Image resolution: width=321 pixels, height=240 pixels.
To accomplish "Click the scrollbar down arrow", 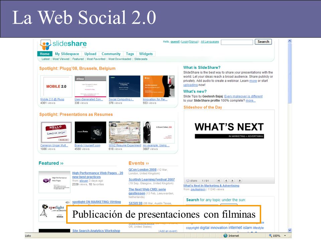I will [290, 230].
